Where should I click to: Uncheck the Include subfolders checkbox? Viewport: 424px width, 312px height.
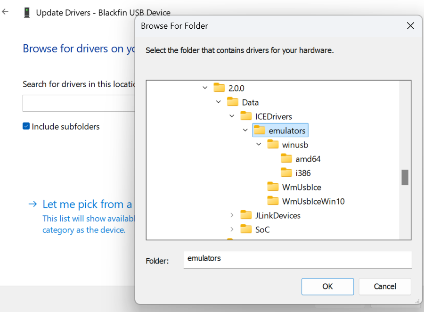tap(26, 126)
